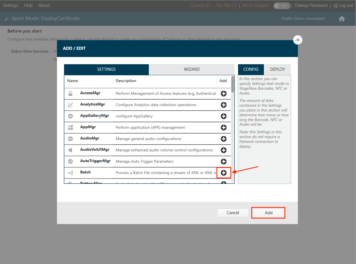Open the Help menu
The height and width of the screenshot is (264, 356).
click(x=28, y=5)
